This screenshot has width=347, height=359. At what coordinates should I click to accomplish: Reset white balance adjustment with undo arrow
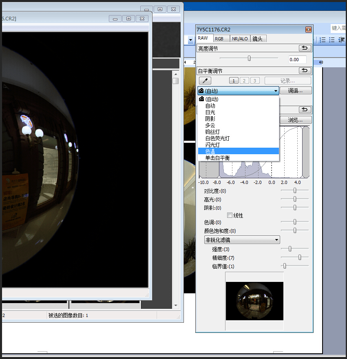click(305, 71)
